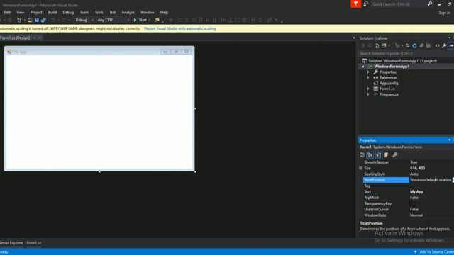Image resolution: width=454 pixels, height=255 pixels.
Task: Click the Pending Changes Filter icon
Action: pyautogui.click(x=397, y=45)
